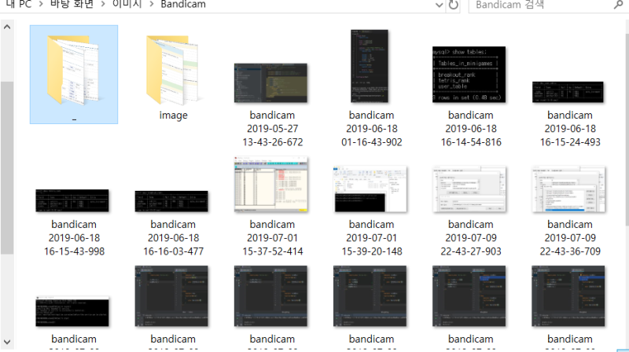This screenshot has height=352, width=629.
Task: Click the vertical scrollbar thumb
Action: coord(7,167)
